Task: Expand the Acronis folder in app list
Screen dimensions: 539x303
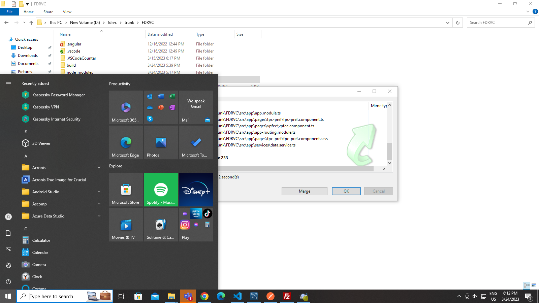Action: click(x=99, y=168)
